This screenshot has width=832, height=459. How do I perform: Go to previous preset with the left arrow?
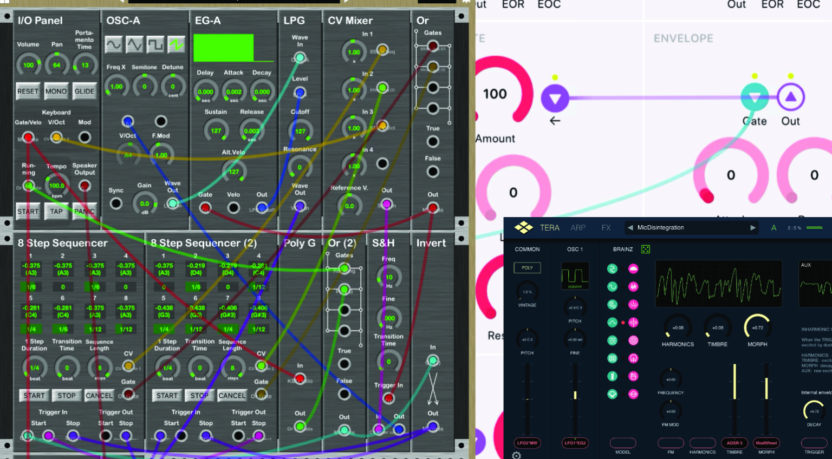[630, 228]
